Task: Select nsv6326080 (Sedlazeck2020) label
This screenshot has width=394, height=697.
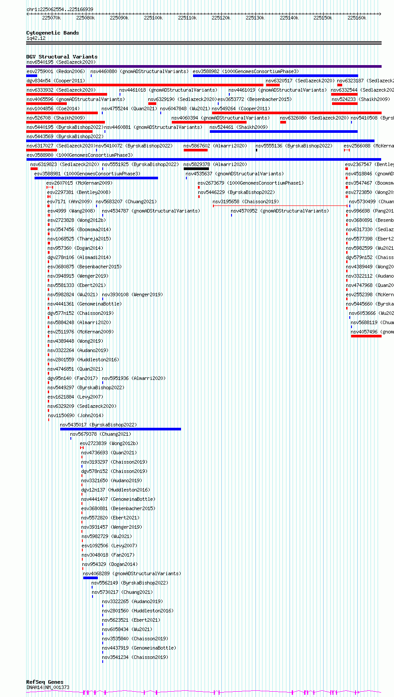Action: tap(314, 118)
